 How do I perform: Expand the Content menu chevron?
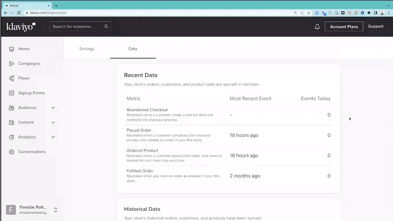[53, 122]
